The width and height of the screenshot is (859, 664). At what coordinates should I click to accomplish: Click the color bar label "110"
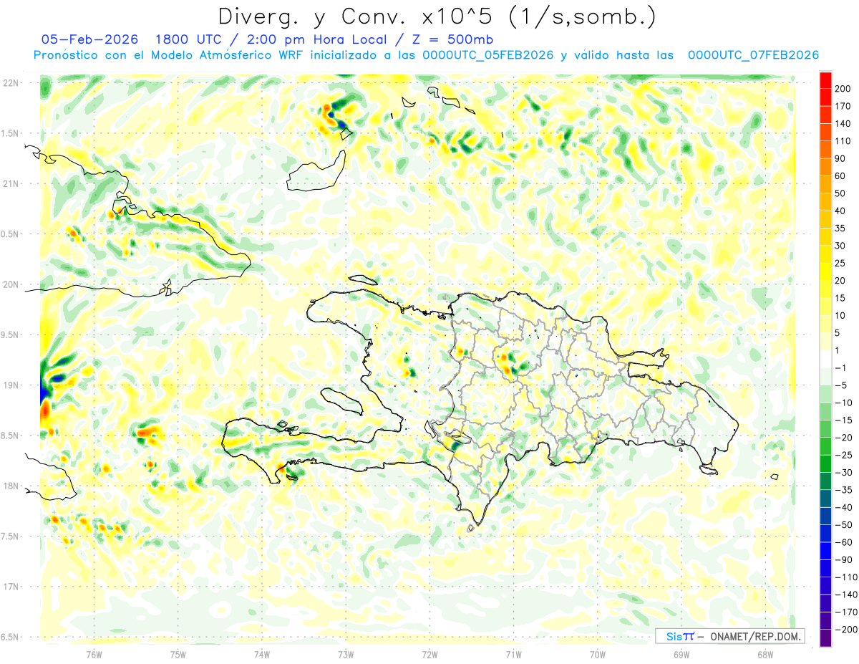[x=841, y=141]
